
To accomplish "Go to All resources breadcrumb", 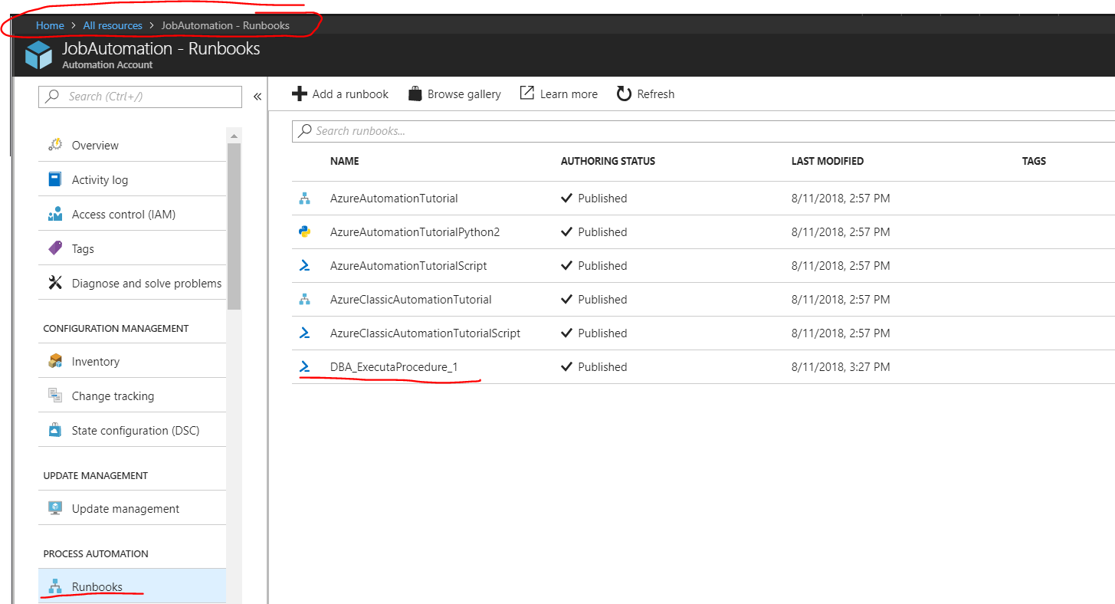I will click(113, 25).
